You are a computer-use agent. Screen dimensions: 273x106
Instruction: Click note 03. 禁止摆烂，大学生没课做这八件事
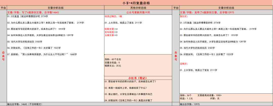(128, 94)
